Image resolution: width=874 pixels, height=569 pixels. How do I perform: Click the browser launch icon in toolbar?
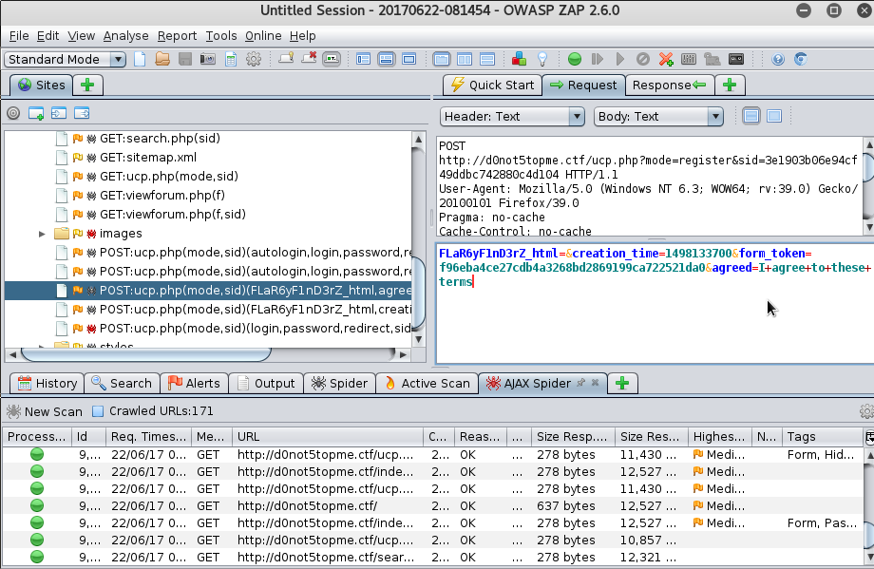tap(801, 59)
